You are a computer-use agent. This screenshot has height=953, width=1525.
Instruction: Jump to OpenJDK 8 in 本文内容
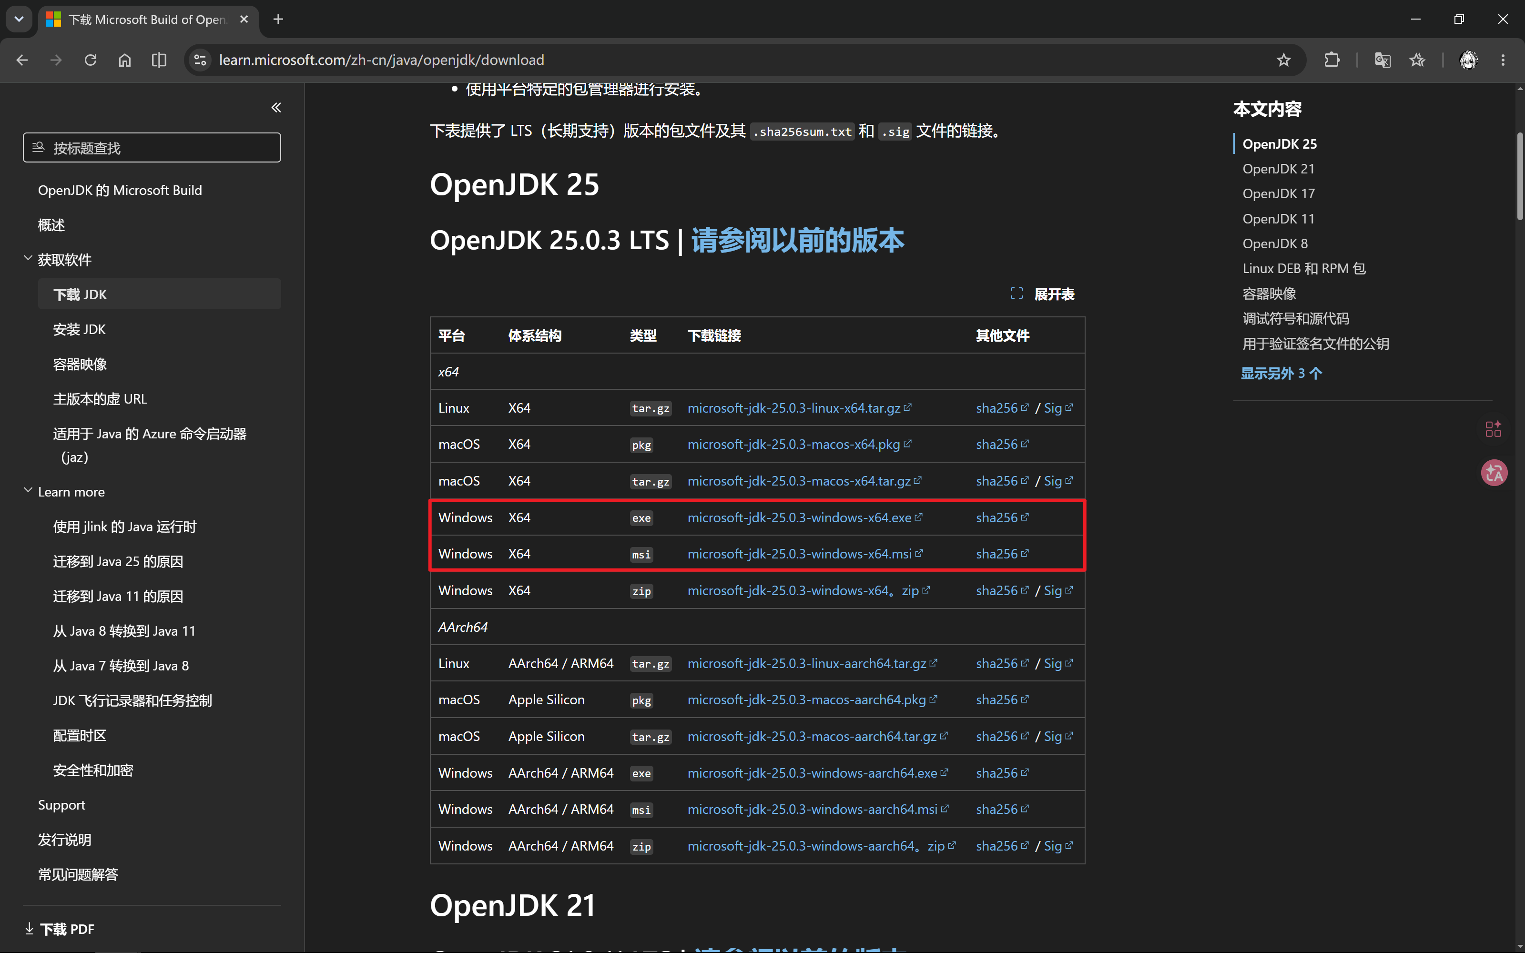[x=1275, y=243]
